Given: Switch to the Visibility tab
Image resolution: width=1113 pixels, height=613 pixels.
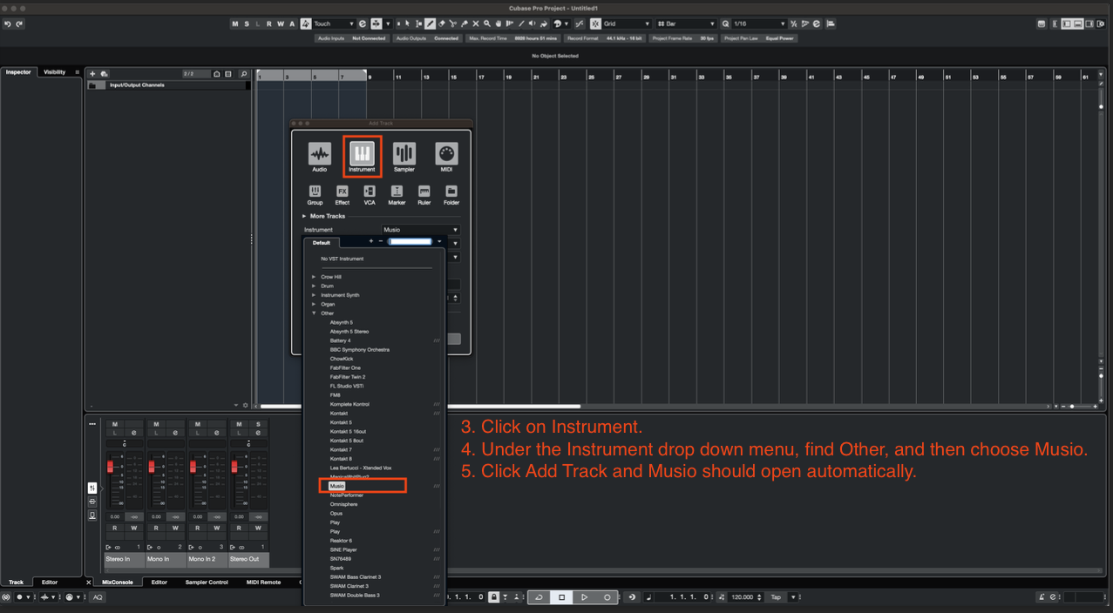Looking at the screenshot, I should tap(55, 72).
